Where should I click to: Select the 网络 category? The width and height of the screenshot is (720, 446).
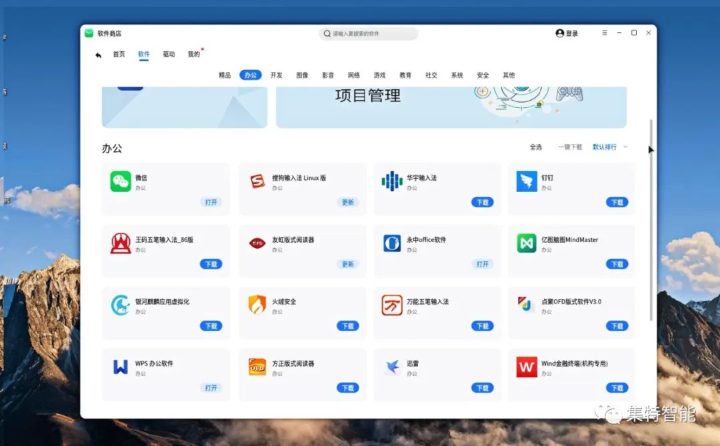[x=353, y=75]
